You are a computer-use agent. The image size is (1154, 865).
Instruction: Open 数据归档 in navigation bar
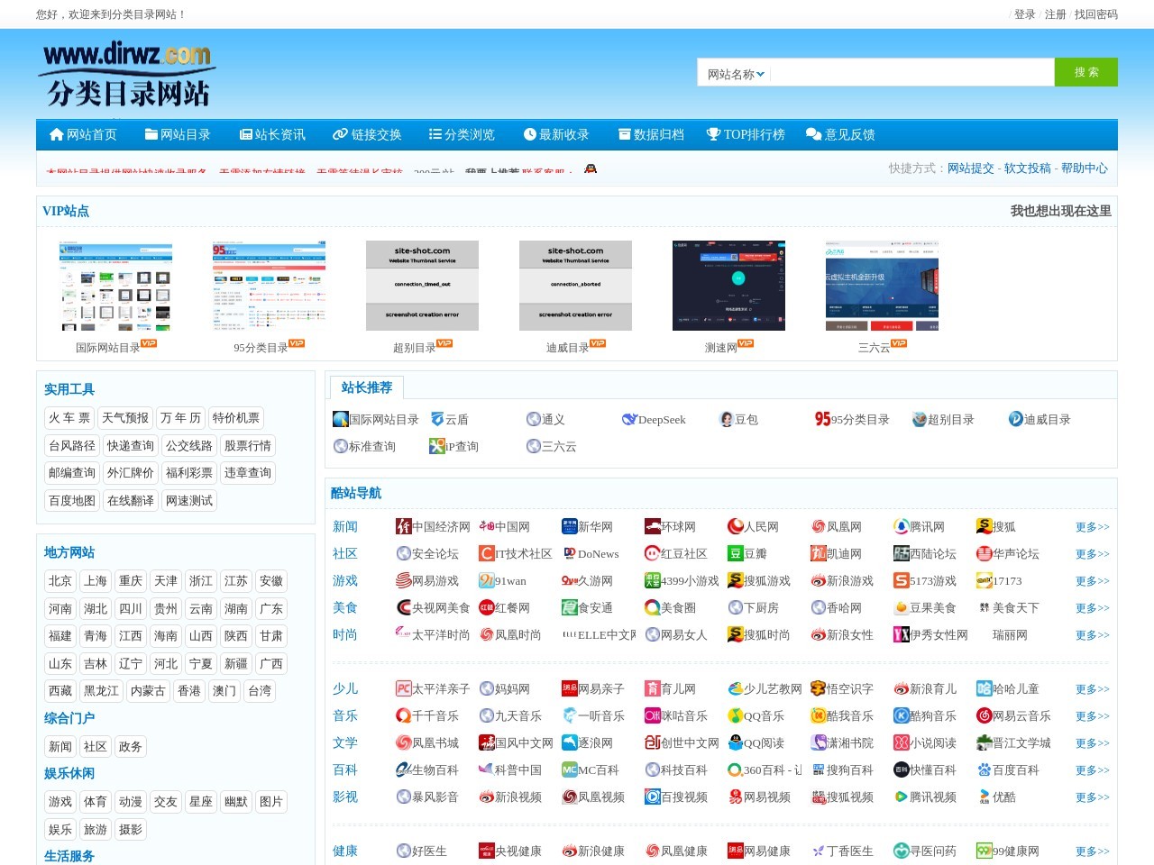point(651,134)
